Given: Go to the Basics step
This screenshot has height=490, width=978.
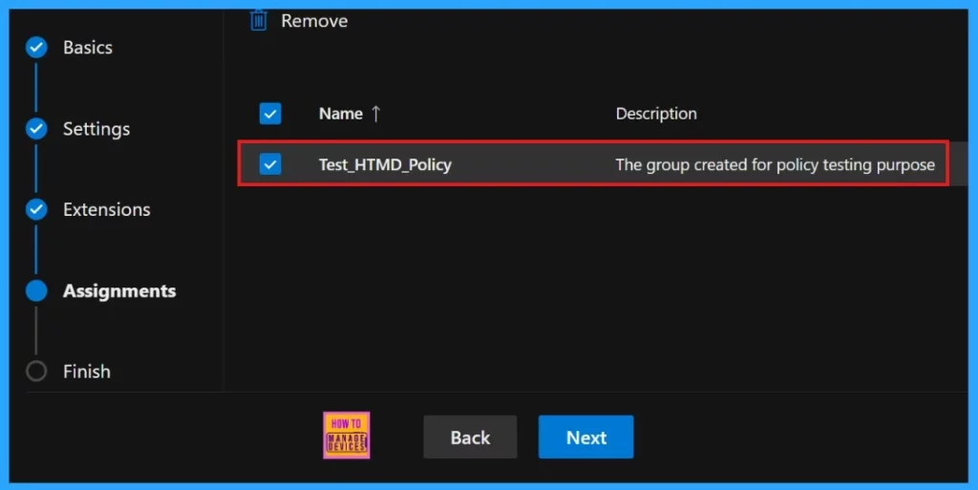Looking at the screenshot, I should pyautogui.click(x=87, y=48).
